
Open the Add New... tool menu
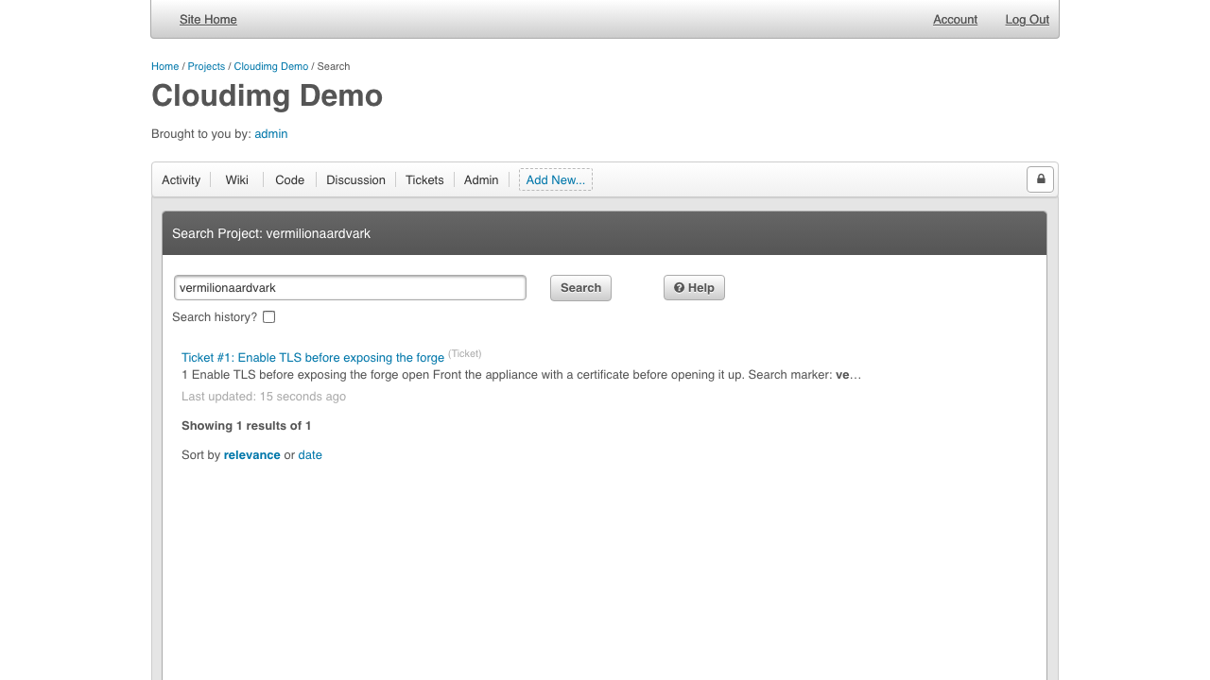pyautogui.click(x=556, y=179)
